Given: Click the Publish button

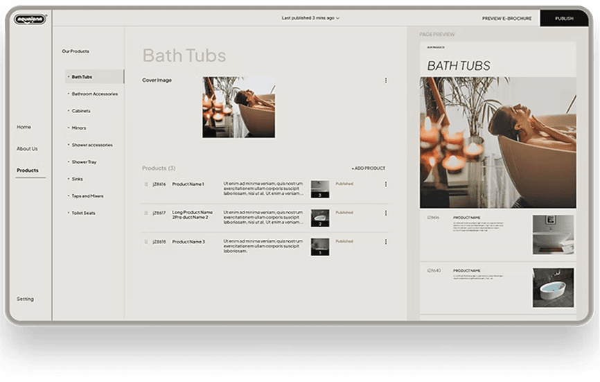Looking at the screenshot, I should 564,19.
